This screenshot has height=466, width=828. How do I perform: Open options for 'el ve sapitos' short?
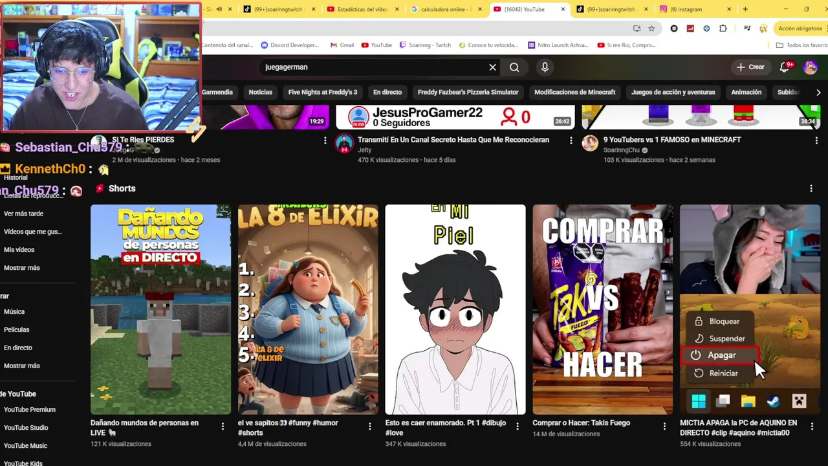pos(370,427)
